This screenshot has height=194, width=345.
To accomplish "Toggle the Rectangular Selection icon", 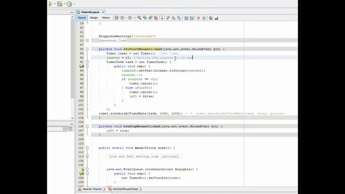I will (x=161, y=18).
